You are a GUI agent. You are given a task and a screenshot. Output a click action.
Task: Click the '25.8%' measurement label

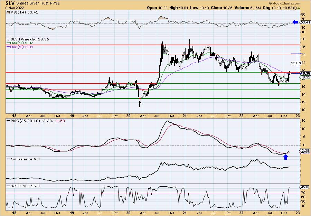tap(296, 63)
